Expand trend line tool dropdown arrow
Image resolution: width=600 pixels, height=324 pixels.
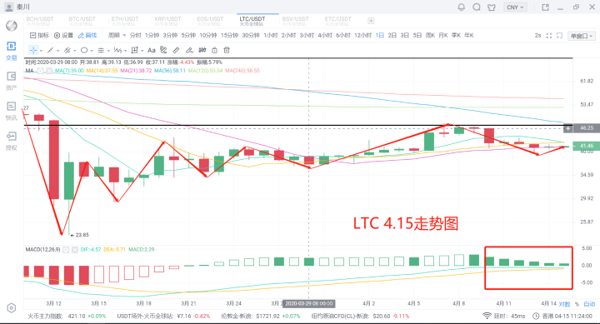click(x=57, y=51)
